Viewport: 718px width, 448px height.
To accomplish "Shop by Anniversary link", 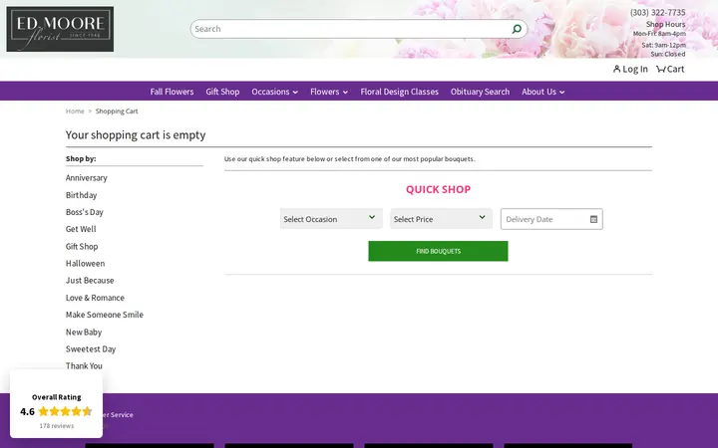I will (86, 178).
